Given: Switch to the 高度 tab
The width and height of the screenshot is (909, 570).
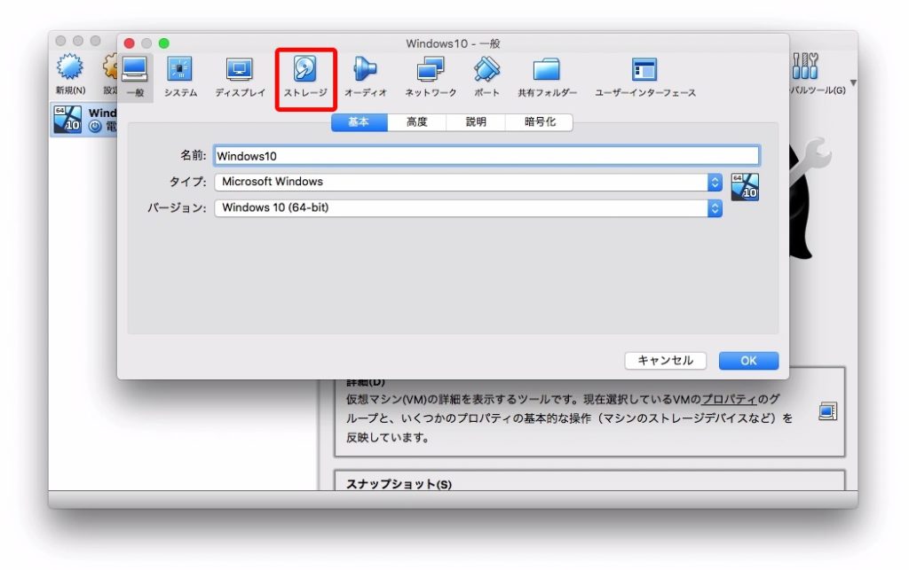Looking at the screenshot, I should [417, 122].
